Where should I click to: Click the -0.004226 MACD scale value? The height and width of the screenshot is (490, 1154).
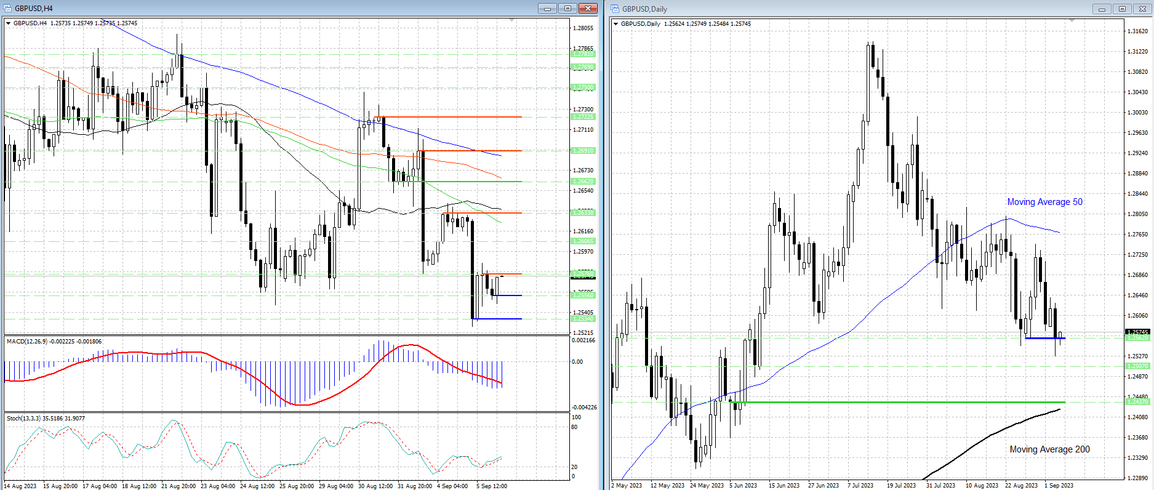[x=584, y=408]
